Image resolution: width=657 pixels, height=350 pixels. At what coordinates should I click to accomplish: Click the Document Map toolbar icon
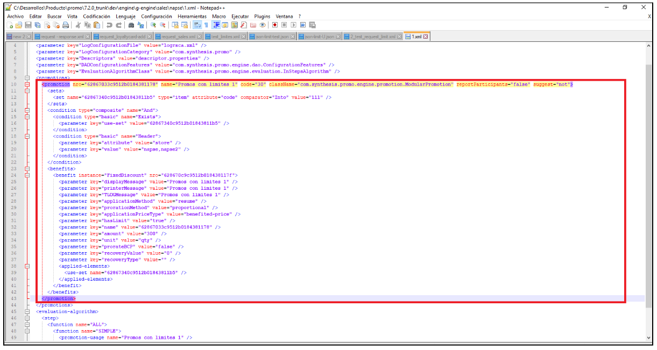click(235, 25)
